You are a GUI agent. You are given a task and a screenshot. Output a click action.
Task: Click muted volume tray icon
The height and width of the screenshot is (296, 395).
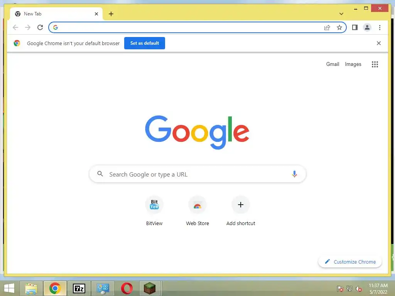[x=359, y=288]
